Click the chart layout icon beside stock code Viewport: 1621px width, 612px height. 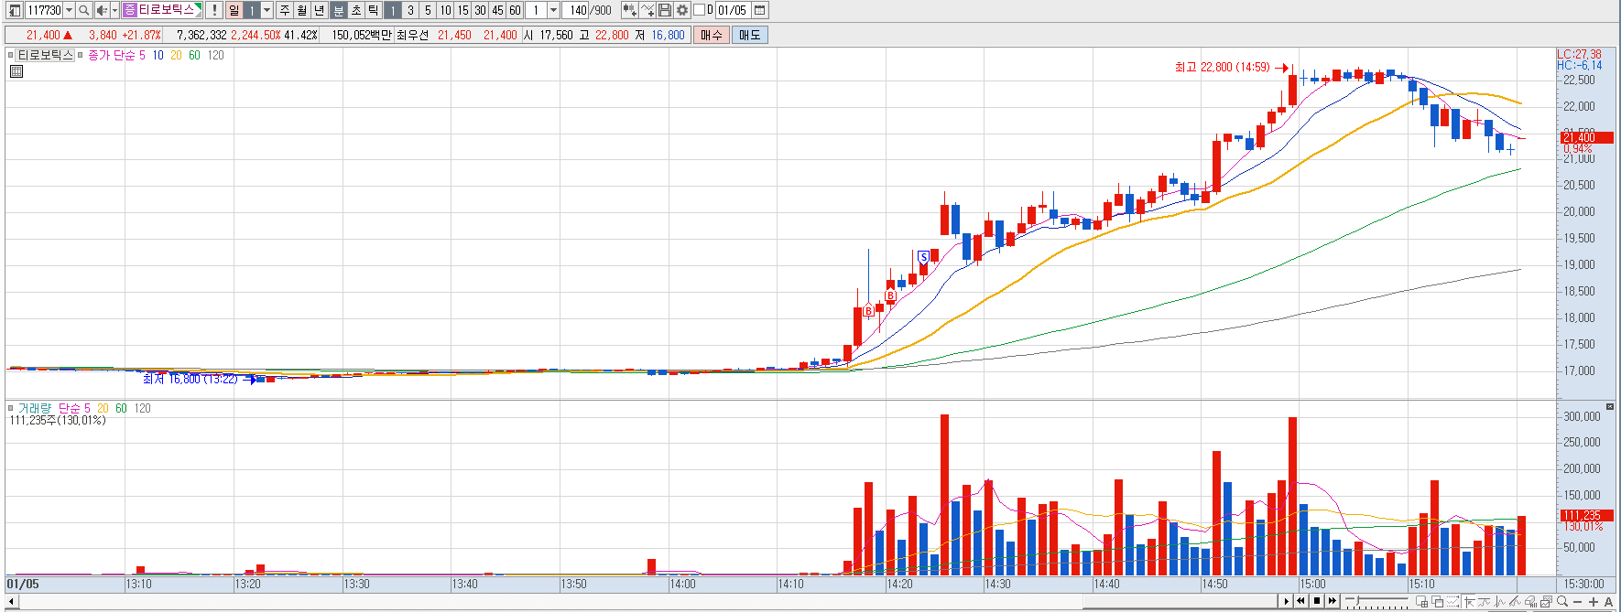[14, 10]
